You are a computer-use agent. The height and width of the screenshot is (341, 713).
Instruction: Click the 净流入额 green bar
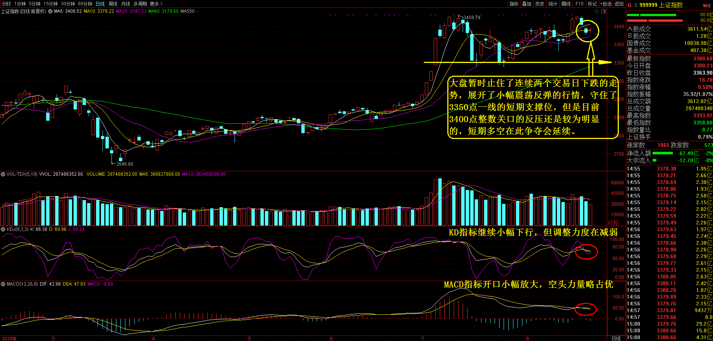(x=663, y=153)
